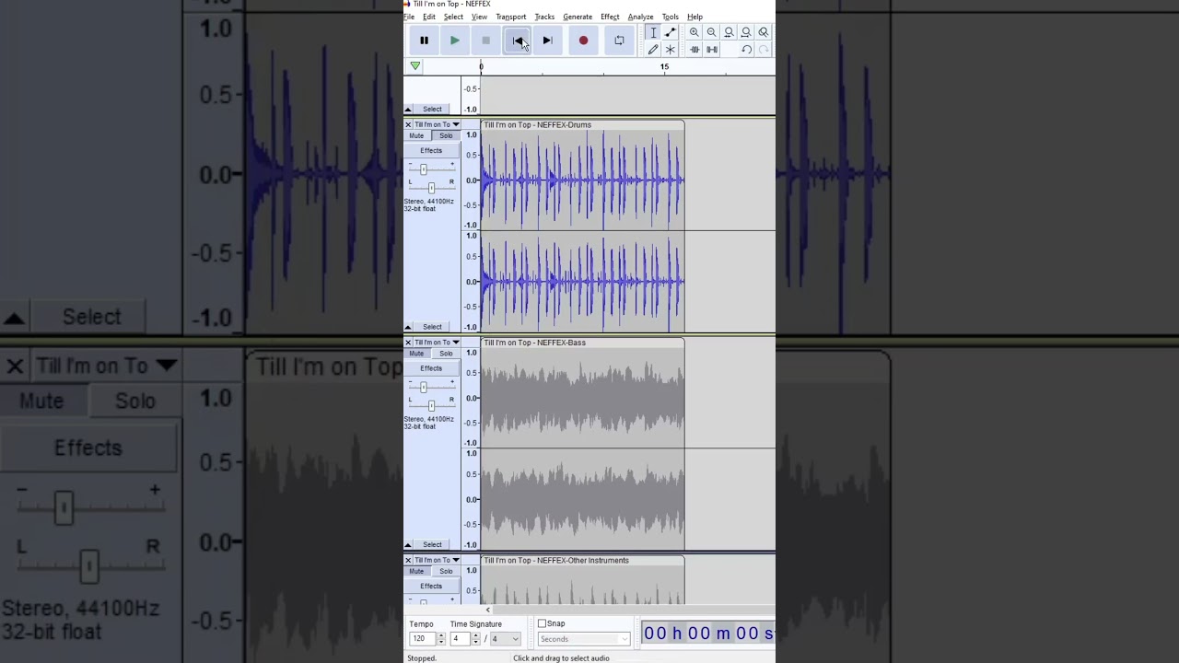The image size is (1179, 663).
Task: Open the Tools menu
Action: click(670, 17)
